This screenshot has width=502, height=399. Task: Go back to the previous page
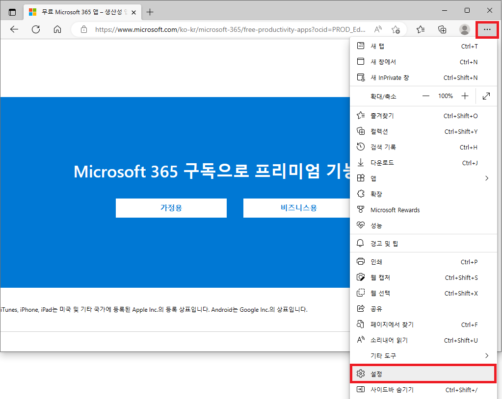pos(14,29)
